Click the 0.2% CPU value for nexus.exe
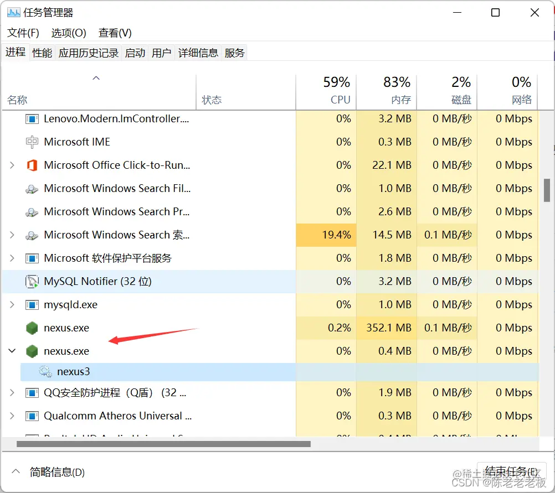This screenshot has width=555, height=493. pos(326,328)
